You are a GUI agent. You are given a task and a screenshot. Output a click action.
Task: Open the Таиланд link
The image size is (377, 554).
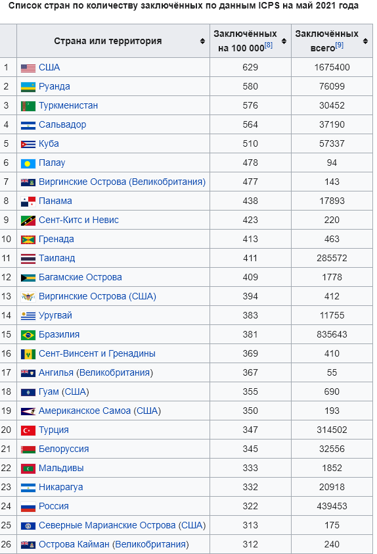(56, 259)
